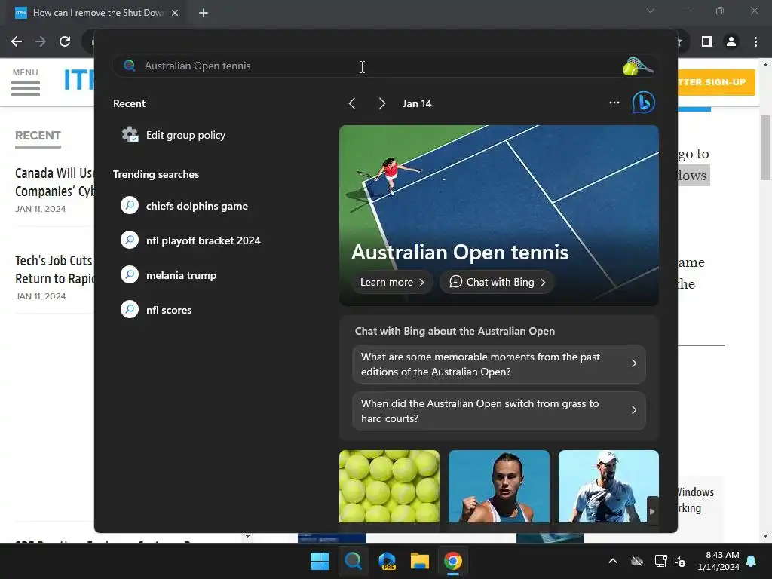This screenshot has width=772, height=579.
Task: Click the scrollbar up arrow on webpage
Action: (766, 64)
